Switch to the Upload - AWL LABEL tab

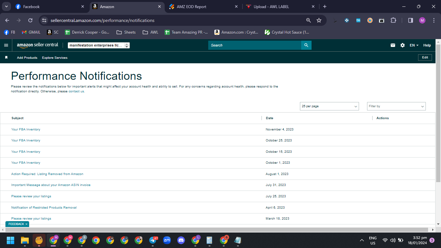pos(280,6)
